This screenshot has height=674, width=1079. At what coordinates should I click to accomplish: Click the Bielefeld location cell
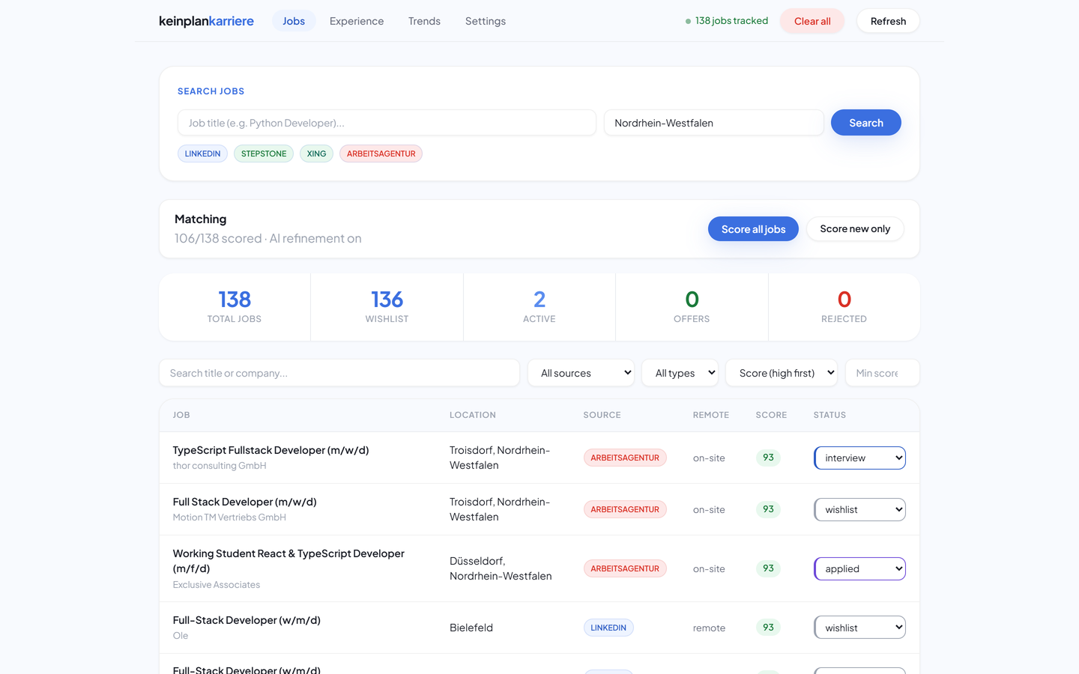coord(471,628)
